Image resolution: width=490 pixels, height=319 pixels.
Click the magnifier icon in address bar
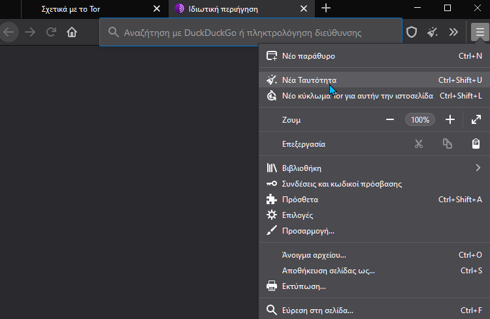coord(114,32)
